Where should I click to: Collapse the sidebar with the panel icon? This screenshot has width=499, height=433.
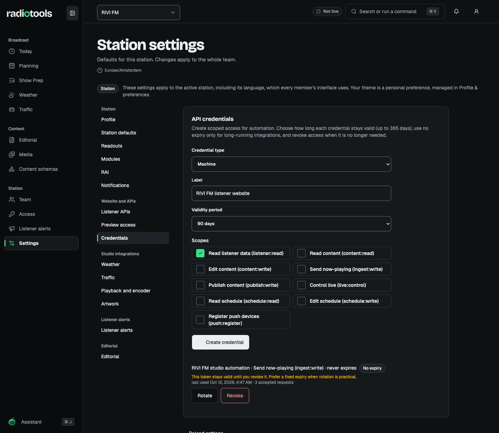(x=72, y=13)
